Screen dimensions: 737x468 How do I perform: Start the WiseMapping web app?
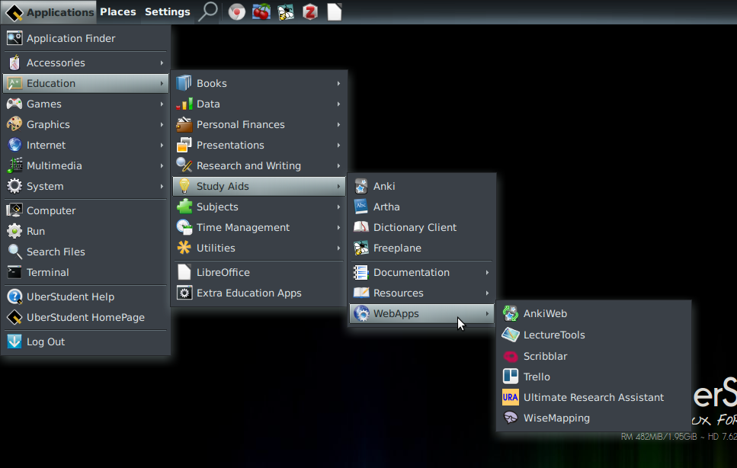click(x=556, y=418)
